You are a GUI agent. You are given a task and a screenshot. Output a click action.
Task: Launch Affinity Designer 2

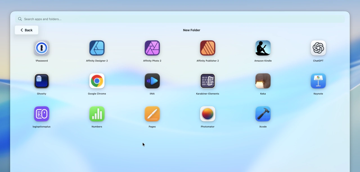click(97, 48)
